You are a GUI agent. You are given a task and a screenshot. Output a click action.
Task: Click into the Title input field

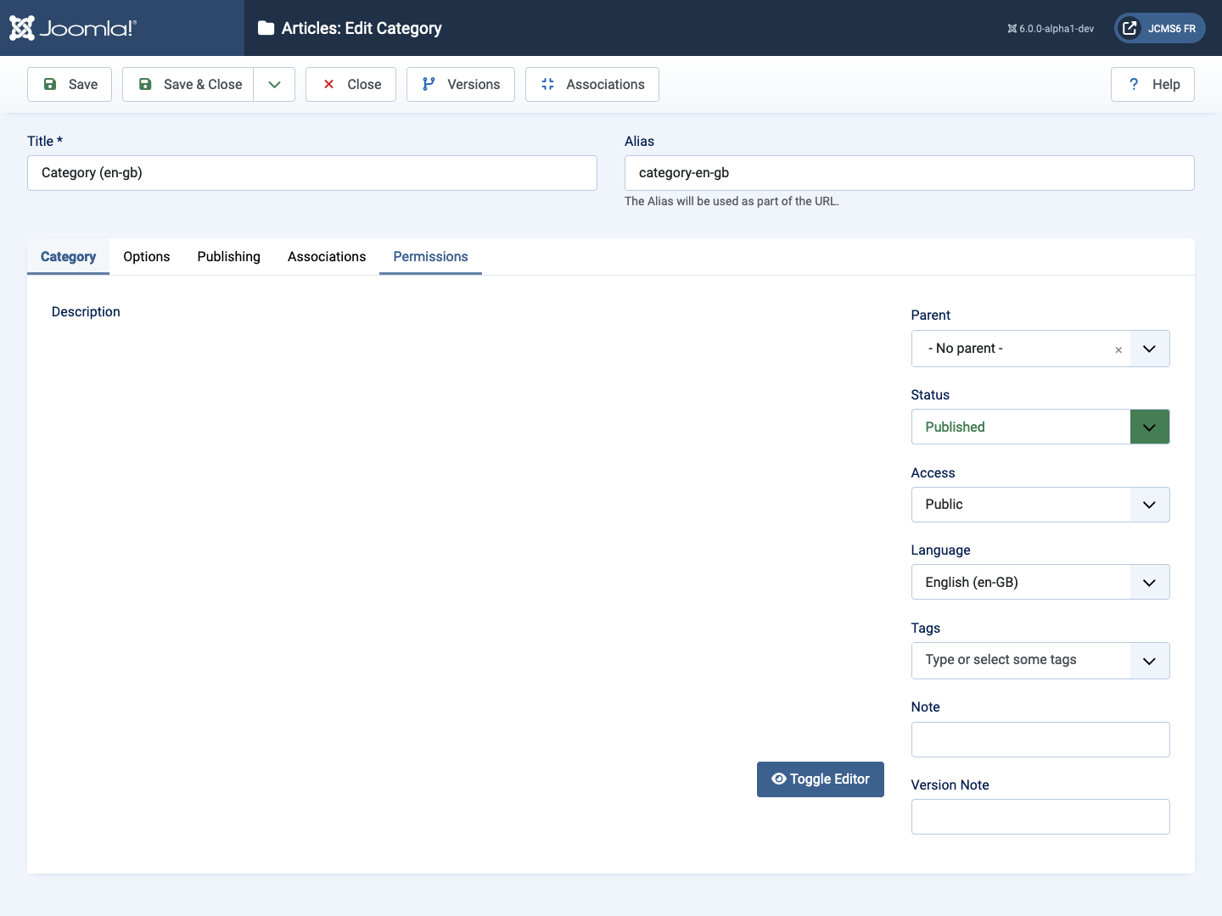312,173
